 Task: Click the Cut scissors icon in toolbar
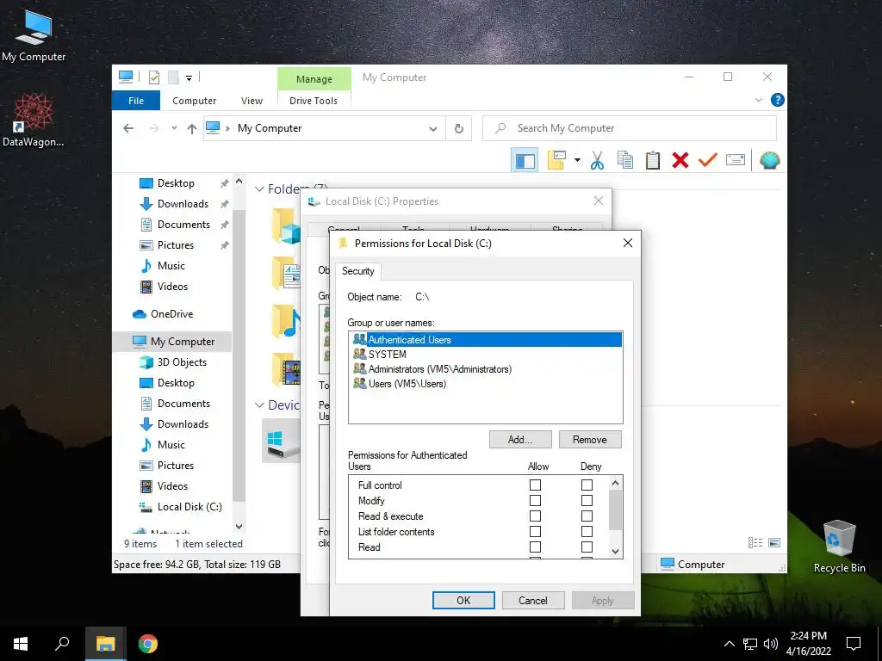coord(597,160)
